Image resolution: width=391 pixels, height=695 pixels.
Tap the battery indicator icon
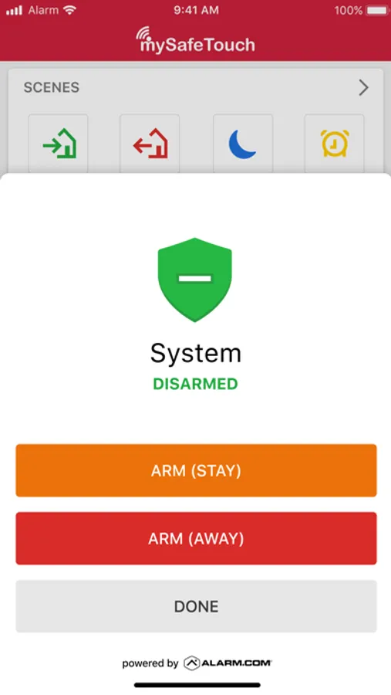(x=377, y=10)
